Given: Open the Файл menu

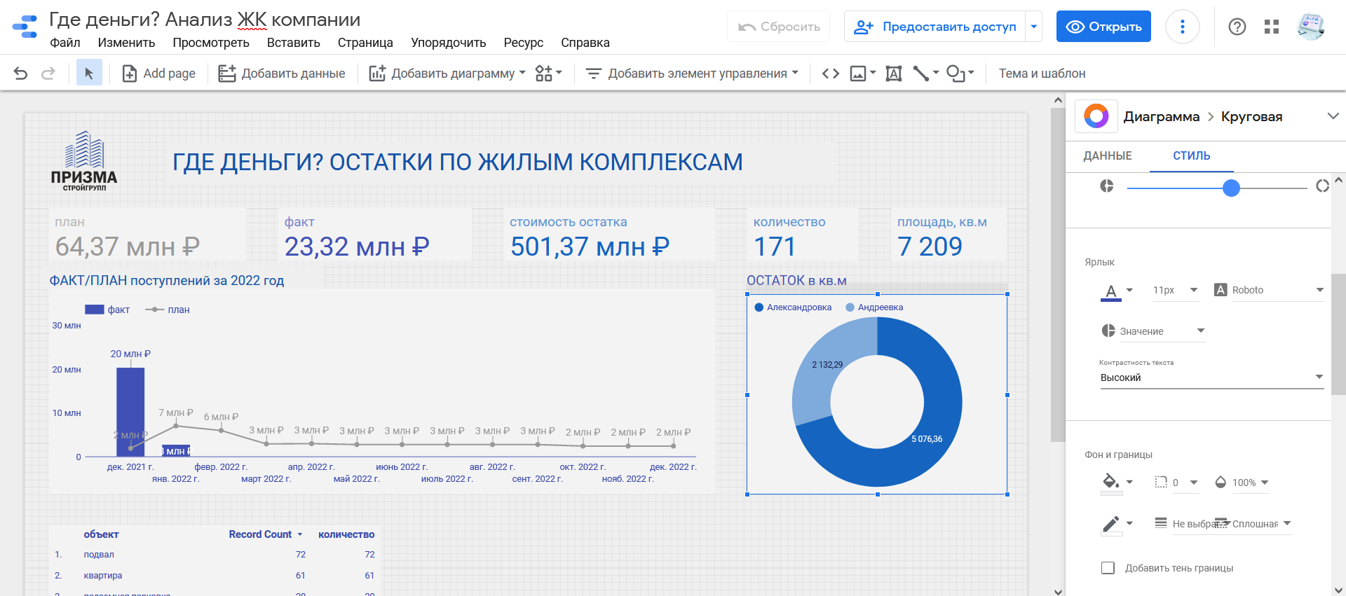Looking at the screenshot, I should pos(65,43).
